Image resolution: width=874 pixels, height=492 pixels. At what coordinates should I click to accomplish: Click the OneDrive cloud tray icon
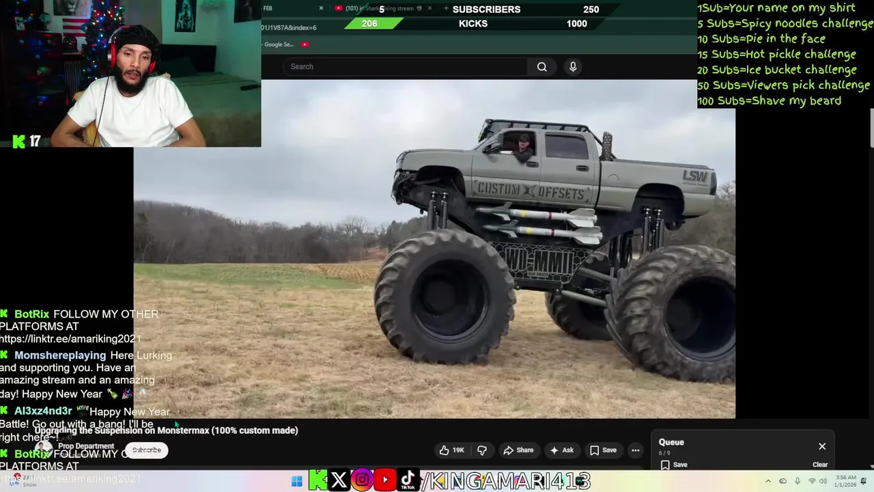click(x=783, y=481)
